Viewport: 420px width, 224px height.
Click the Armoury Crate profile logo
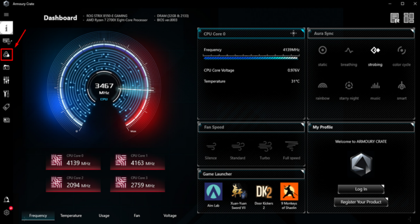361,164
